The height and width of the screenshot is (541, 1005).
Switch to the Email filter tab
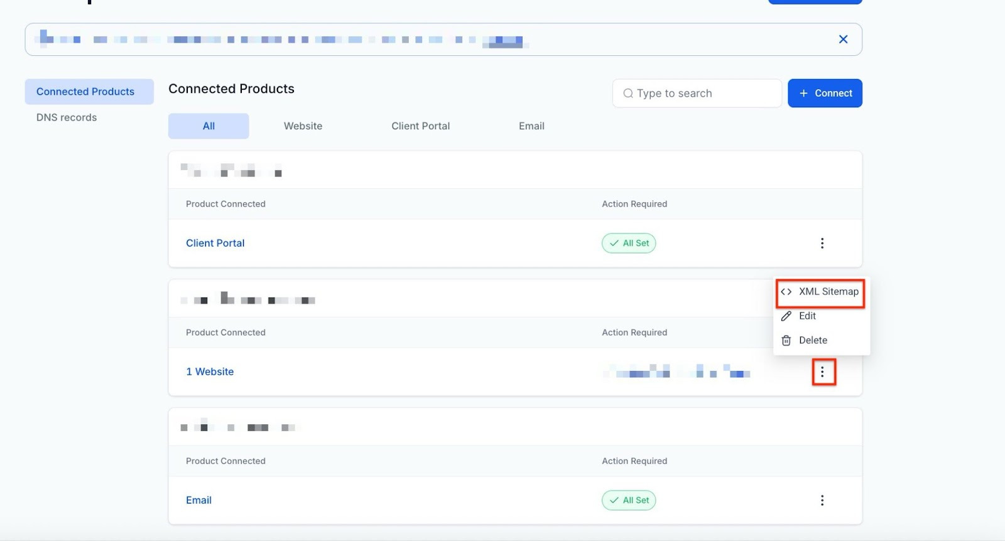[x=531, y=126]
